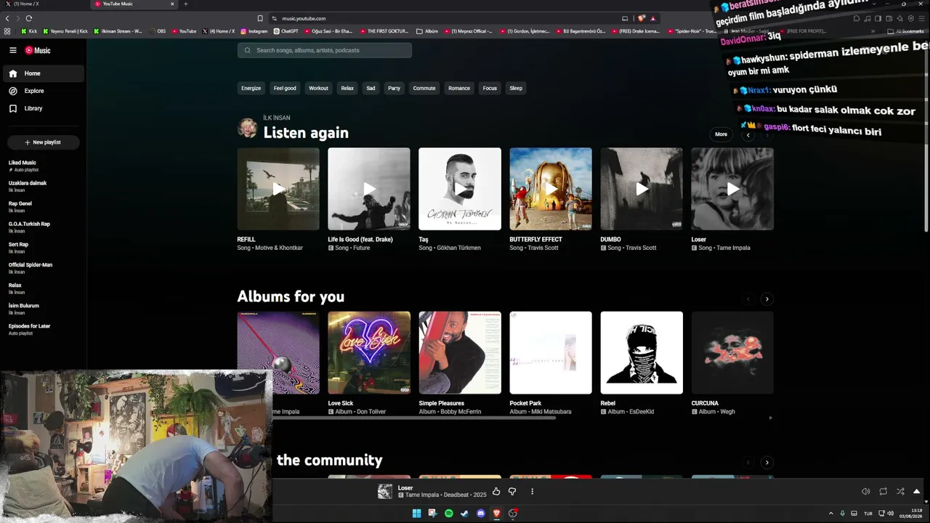Screen dimensions: 930x523
Task: Select the Romance mood chip
Action: (459, 88)
